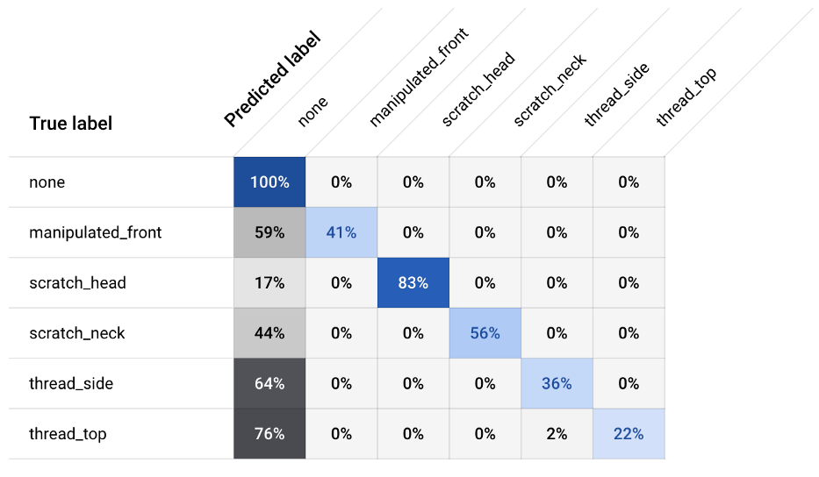Click the 100% cell in the none row
This screenshot has height=477, width=819.
(x=269, y=182)
